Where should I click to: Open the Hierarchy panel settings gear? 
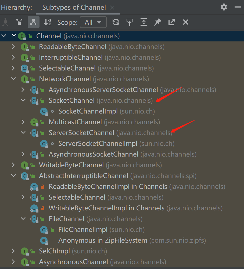pos(224,7)
